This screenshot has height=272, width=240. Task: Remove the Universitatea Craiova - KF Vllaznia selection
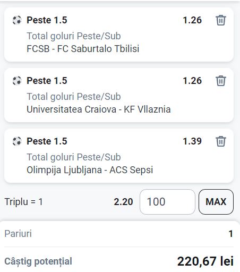[221, 81]
